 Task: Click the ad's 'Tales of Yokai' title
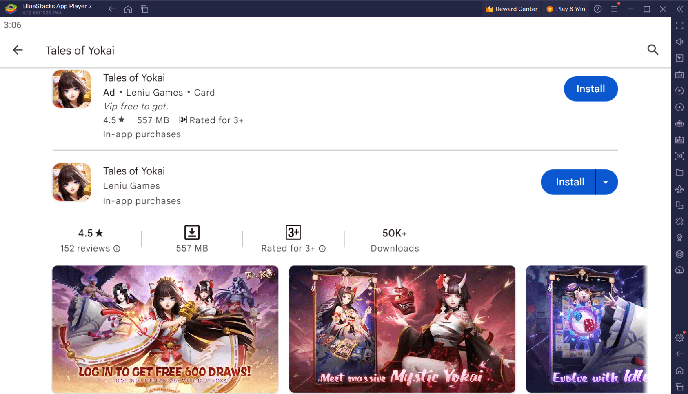[x=134, y=78]
